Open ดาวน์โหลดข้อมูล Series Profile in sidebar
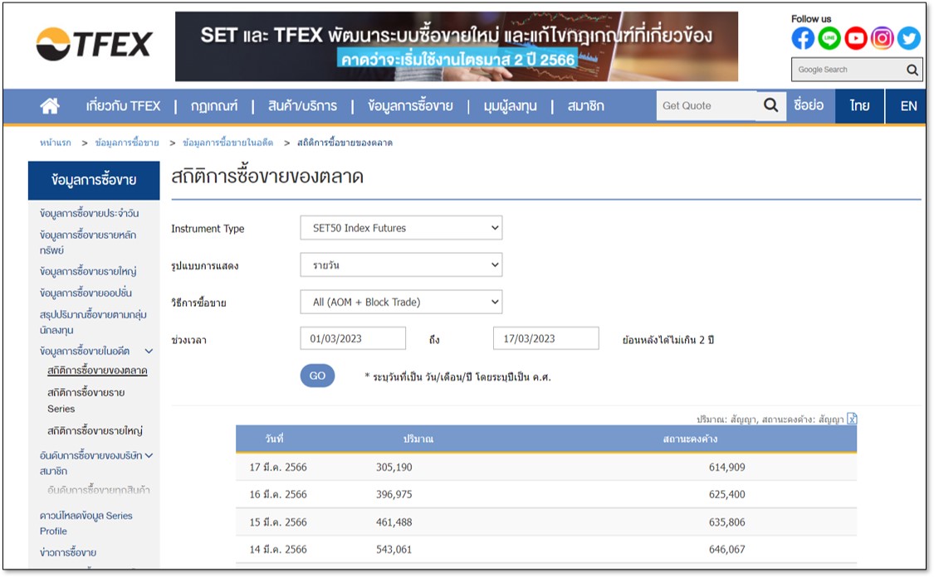Screen dimensions: 934x577 (86, 523)
